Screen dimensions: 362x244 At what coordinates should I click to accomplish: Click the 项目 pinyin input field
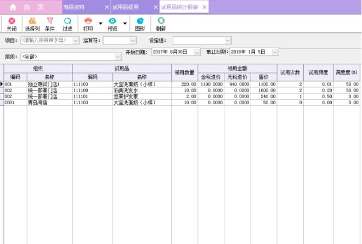[47, 41]
